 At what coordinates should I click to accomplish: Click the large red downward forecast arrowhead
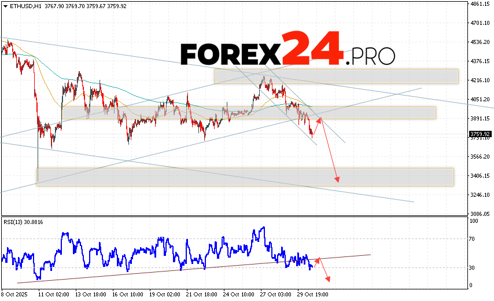pyautogui.click(x=337, y=179)
